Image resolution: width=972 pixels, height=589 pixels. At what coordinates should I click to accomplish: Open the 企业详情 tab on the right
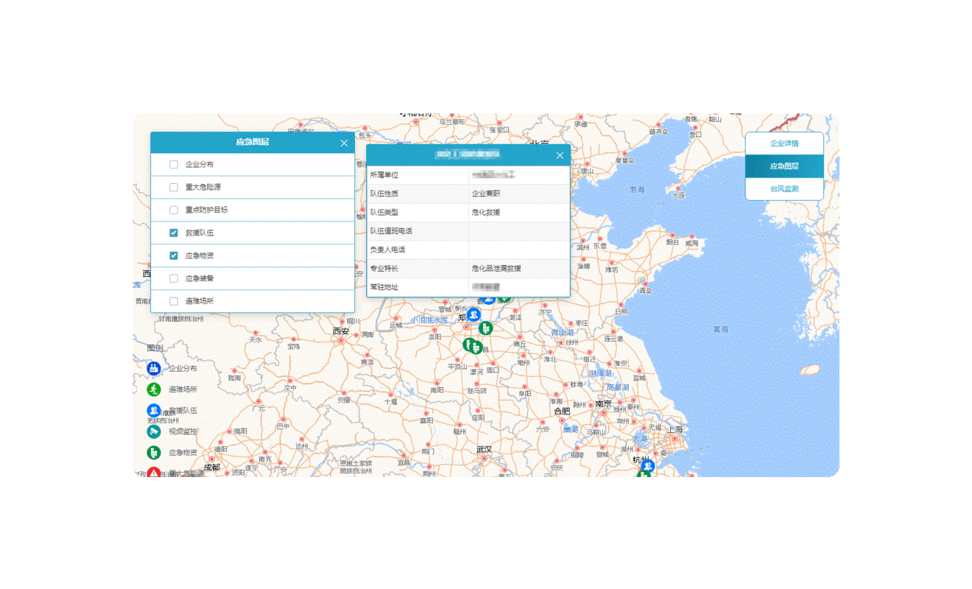pos(784,144)
